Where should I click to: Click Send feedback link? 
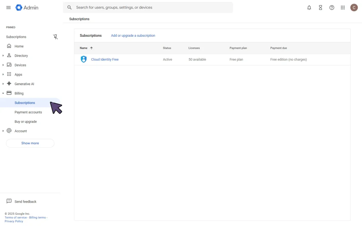tap(25, 202)
